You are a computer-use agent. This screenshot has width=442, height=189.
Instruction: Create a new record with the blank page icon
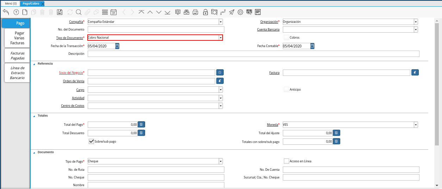(x=25, y=12)
